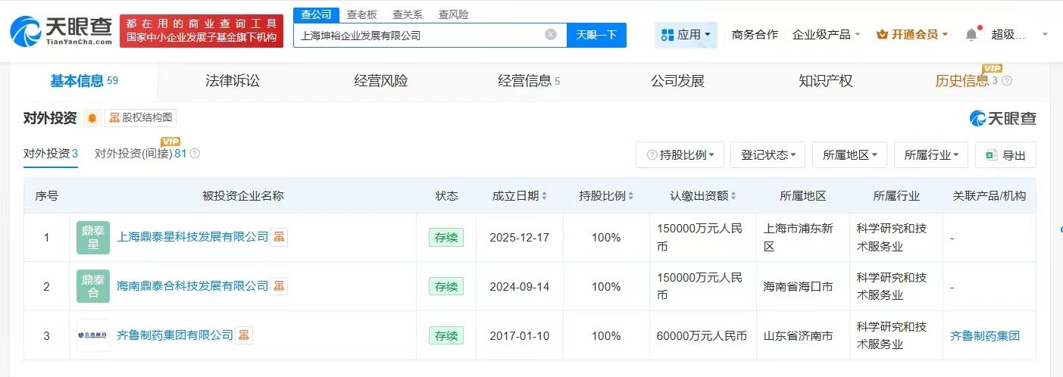Switch to the 法律诉讼 tab

coord(233,81)
